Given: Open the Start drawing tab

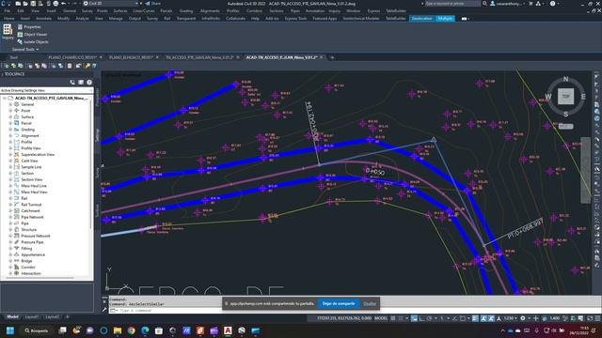Looking at the screenshot, I should (14, 57).
